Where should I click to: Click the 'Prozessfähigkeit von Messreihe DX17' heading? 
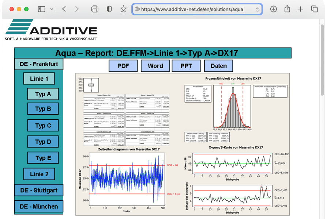coord(233,78)
